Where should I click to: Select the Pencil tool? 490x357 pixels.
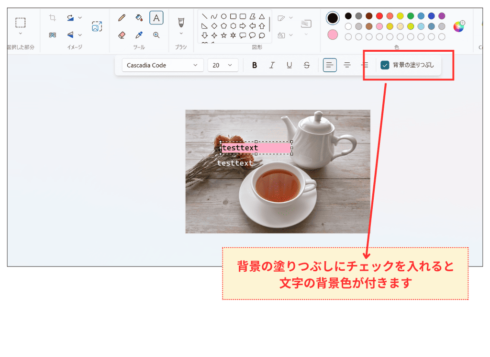pyautogui.click(x=121, y=18)
